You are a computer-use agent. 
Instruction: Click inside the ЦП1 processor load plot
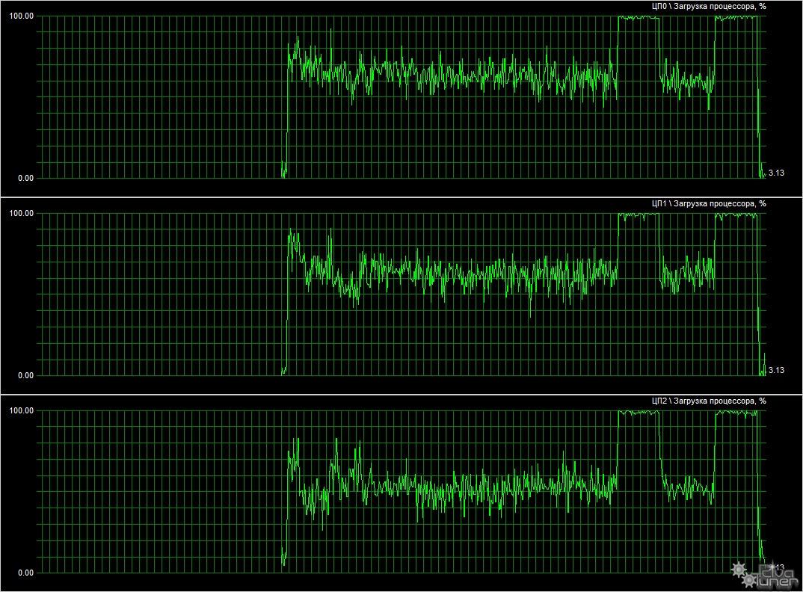[x=401, y=295]
